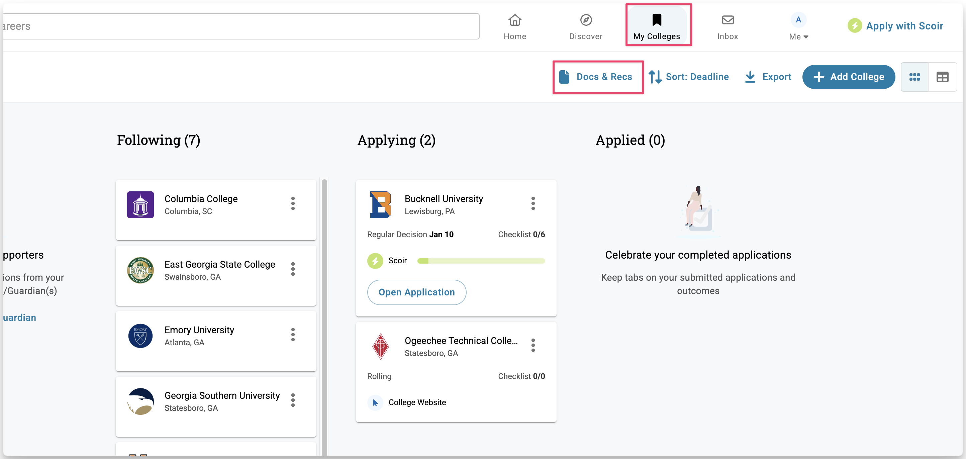Click the College Website link
Image resolution: width=966 pixels, height=459 pixels.
click(x=417, y=402)
